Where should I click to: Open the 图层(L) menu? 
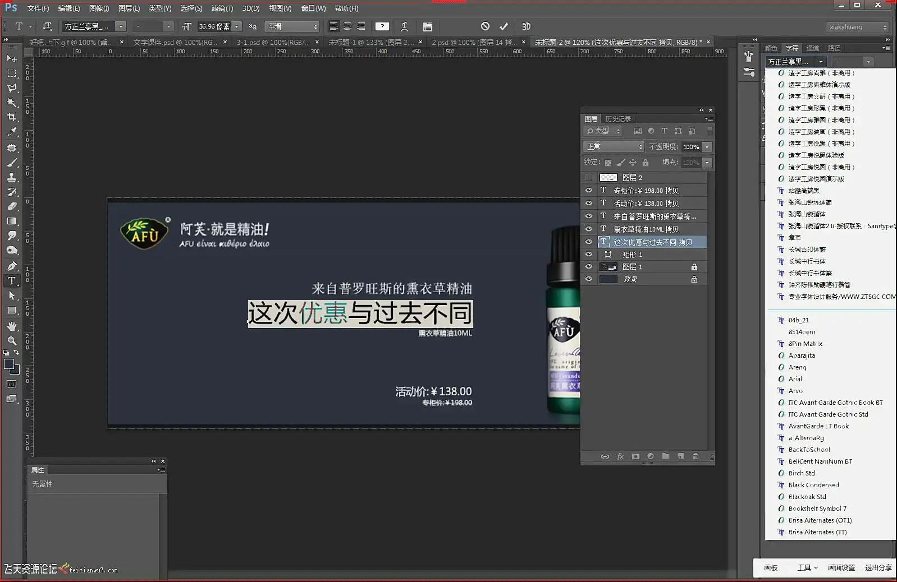(129, 8)
